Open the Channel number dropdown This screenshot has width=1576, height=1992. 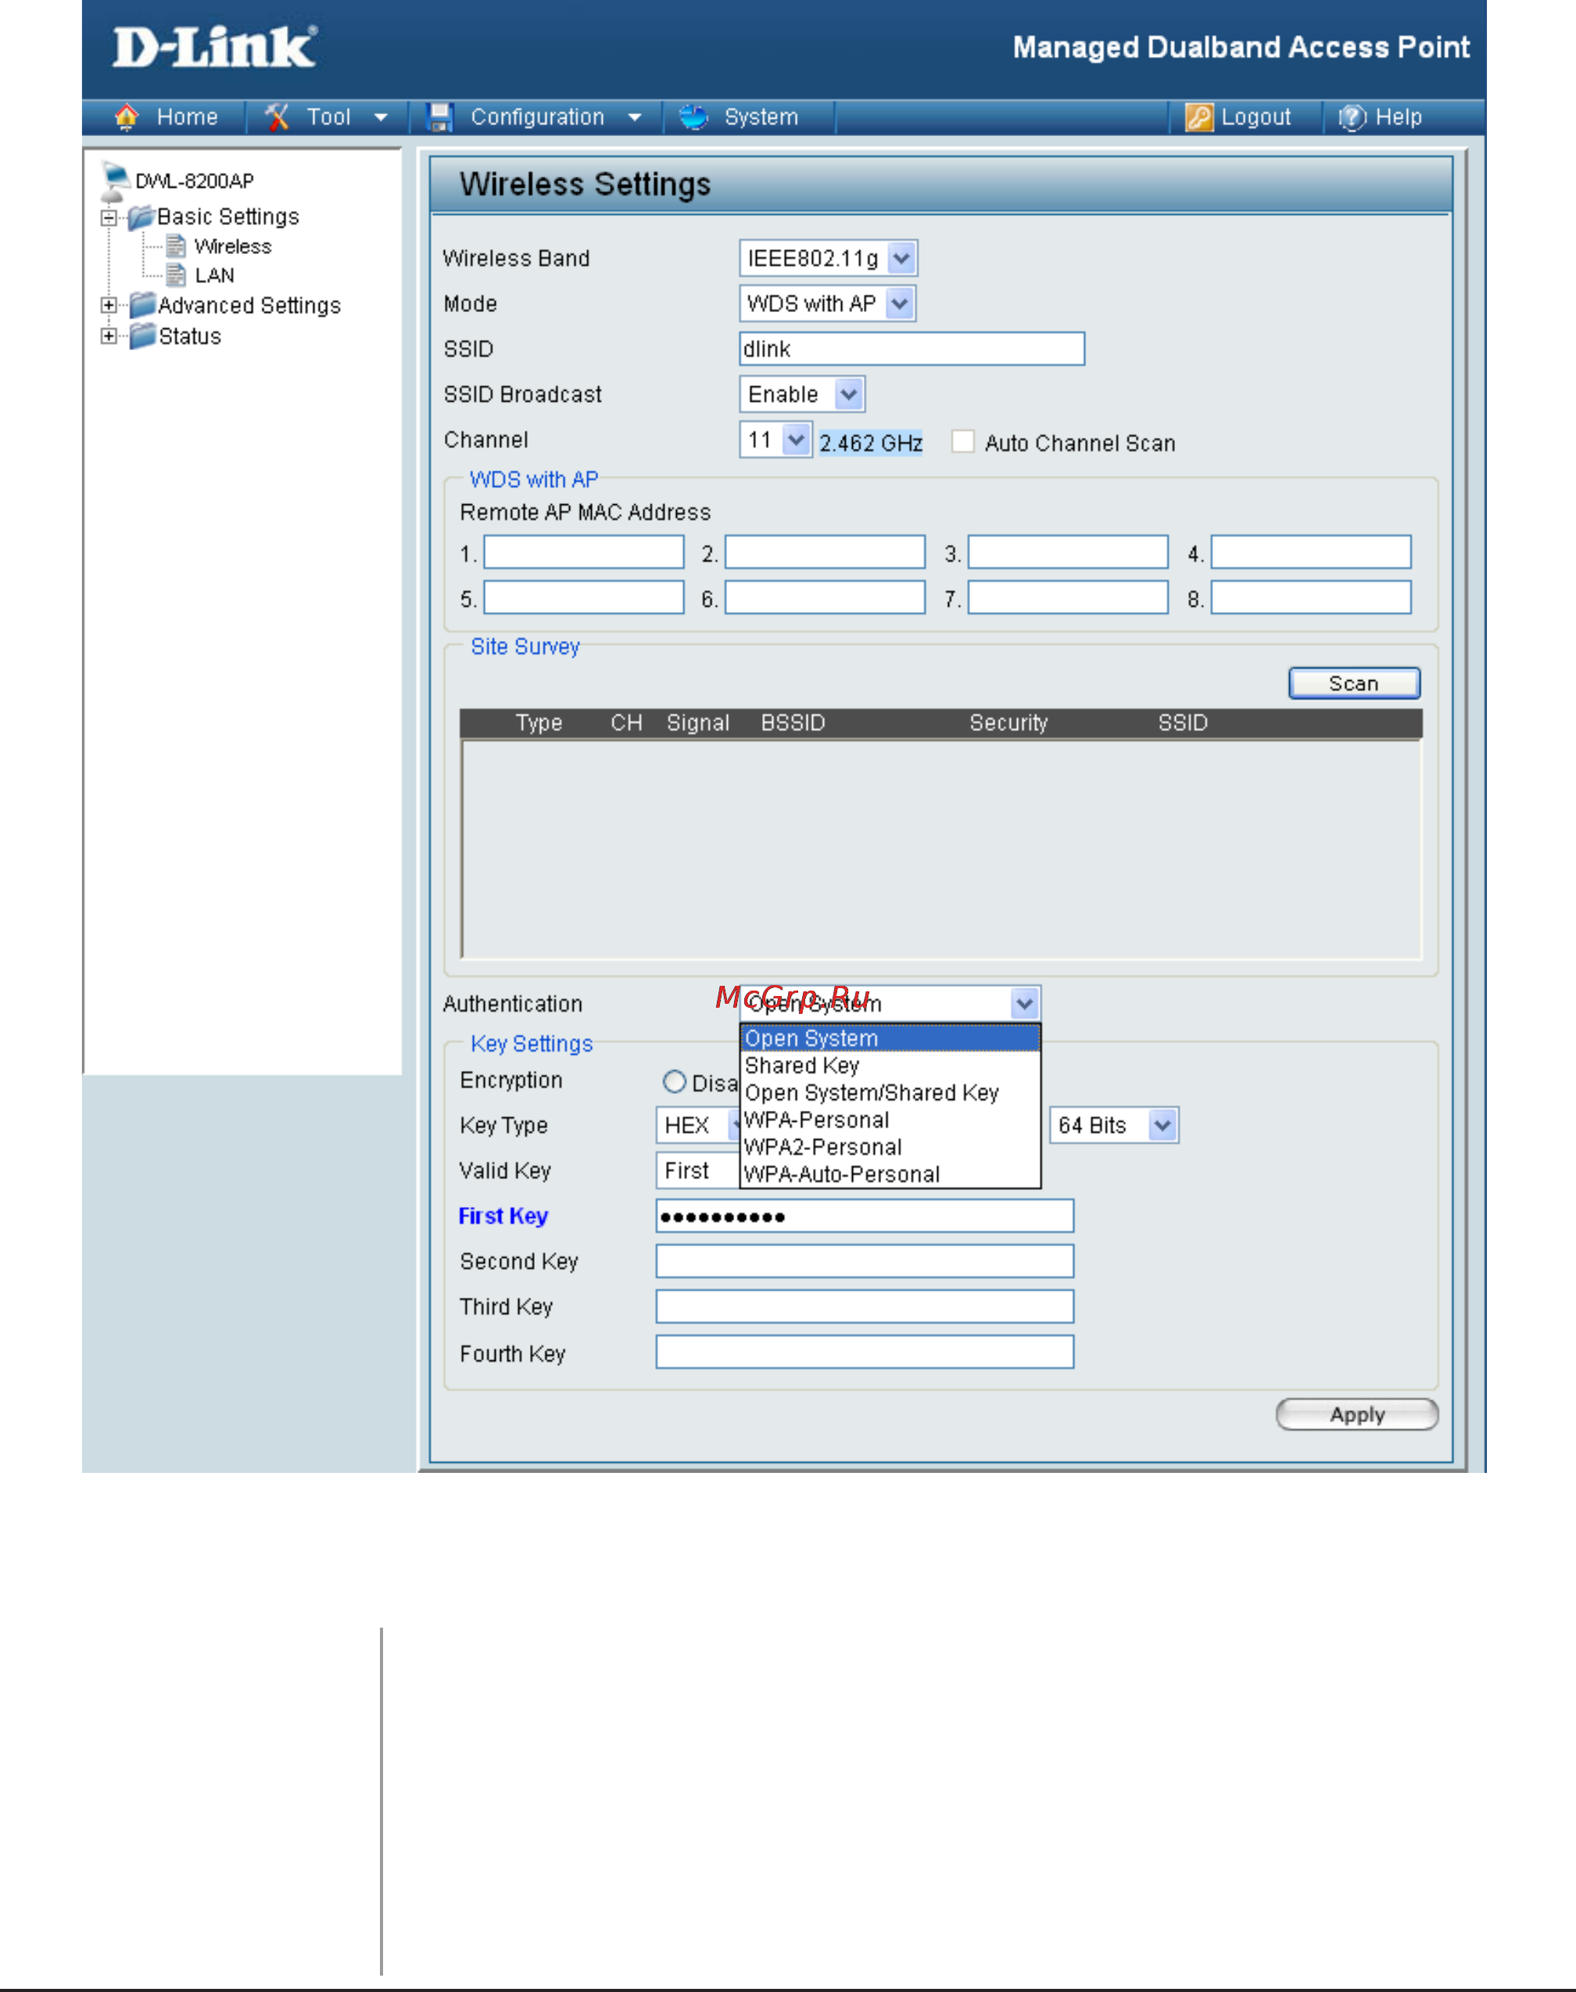pos(775,440)
